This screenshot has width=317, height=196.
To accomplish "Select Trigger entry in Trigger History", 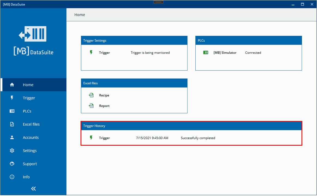I will point(104,138).
